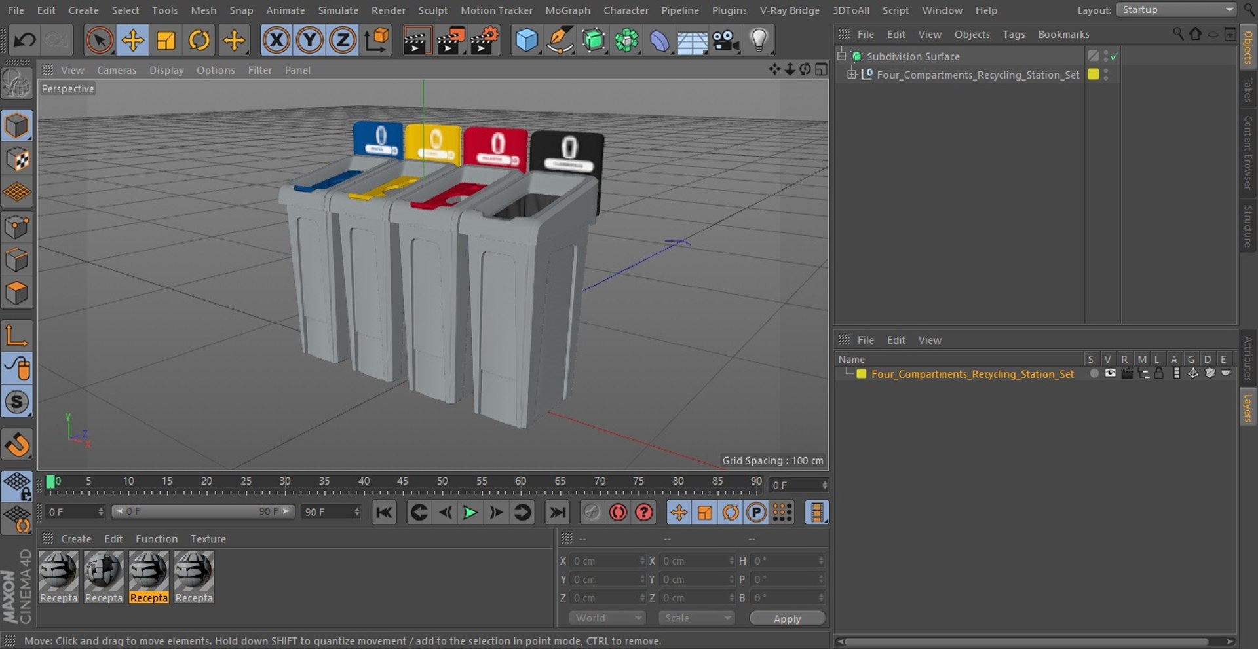Click the record active objects button
The height and width of the screenshot is (649, 1258).
point(618,512)
